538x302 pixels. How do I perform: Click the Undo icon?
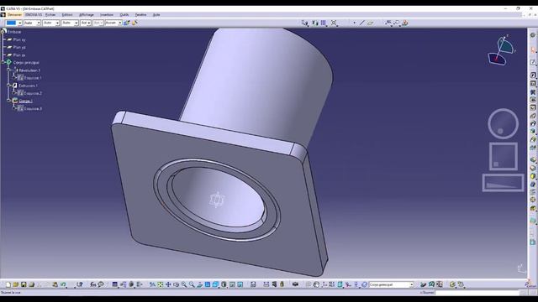click(x=63, y=284)
